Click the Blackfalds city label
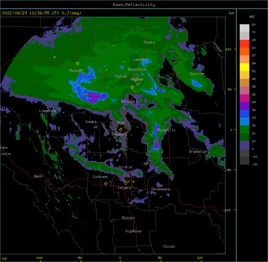The image size is (268, 262). (x=137, y=69)
